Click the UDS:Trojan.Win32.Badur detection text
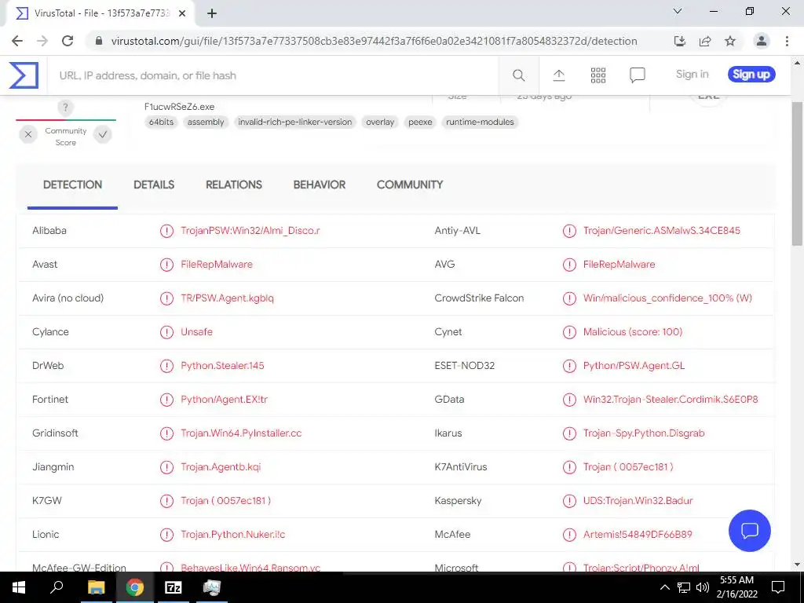Image resolution: width=804 pixels, height=603 pixels. point(638,500)
